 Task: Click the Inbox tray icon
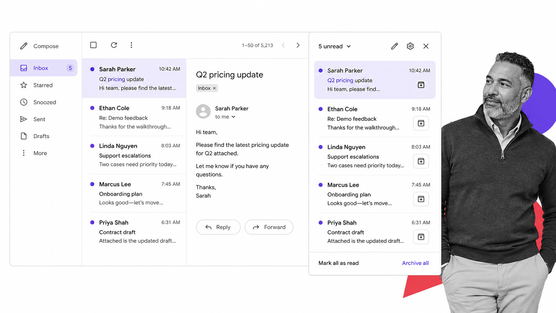(x=24, y=68)
